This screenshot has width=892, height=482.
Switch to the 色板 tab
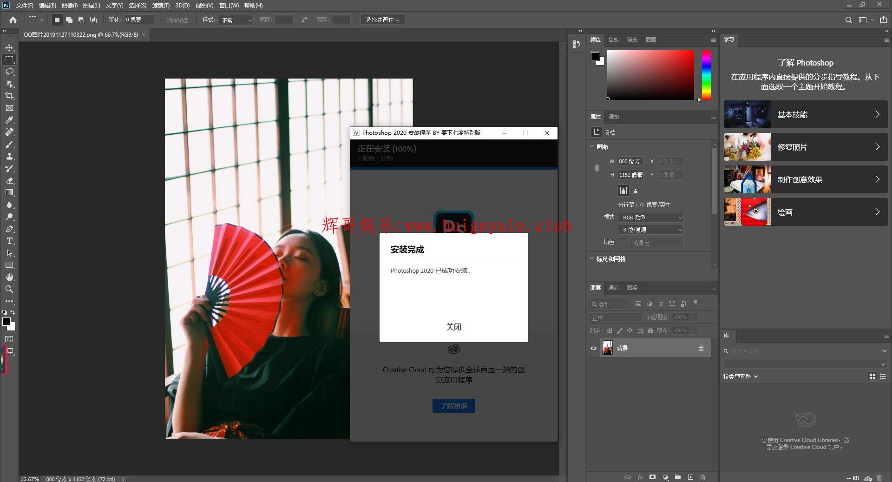pyautogui.click(x=614, y=40)
